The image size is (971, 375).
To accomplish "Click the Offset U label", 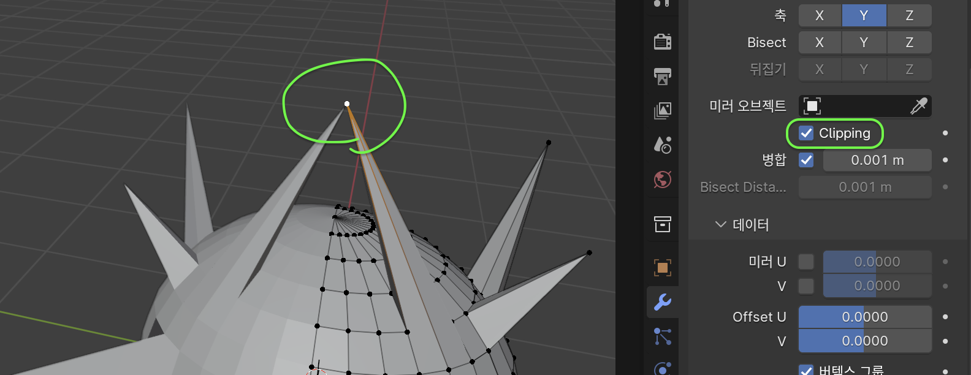I will click(x=759, y=317).
